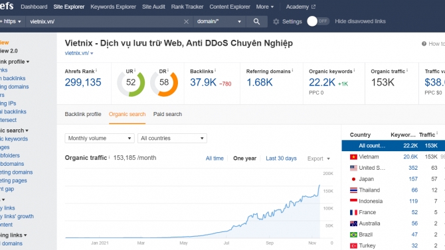
Task: Open Keywords Explorer
Action: point(113,7)
